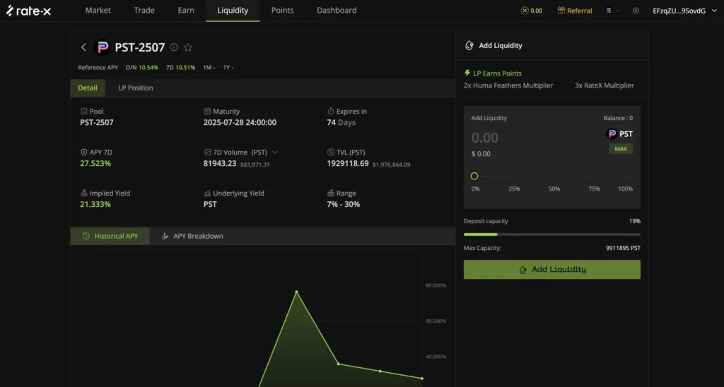Switch to the LP Position tab

point(136,88)
